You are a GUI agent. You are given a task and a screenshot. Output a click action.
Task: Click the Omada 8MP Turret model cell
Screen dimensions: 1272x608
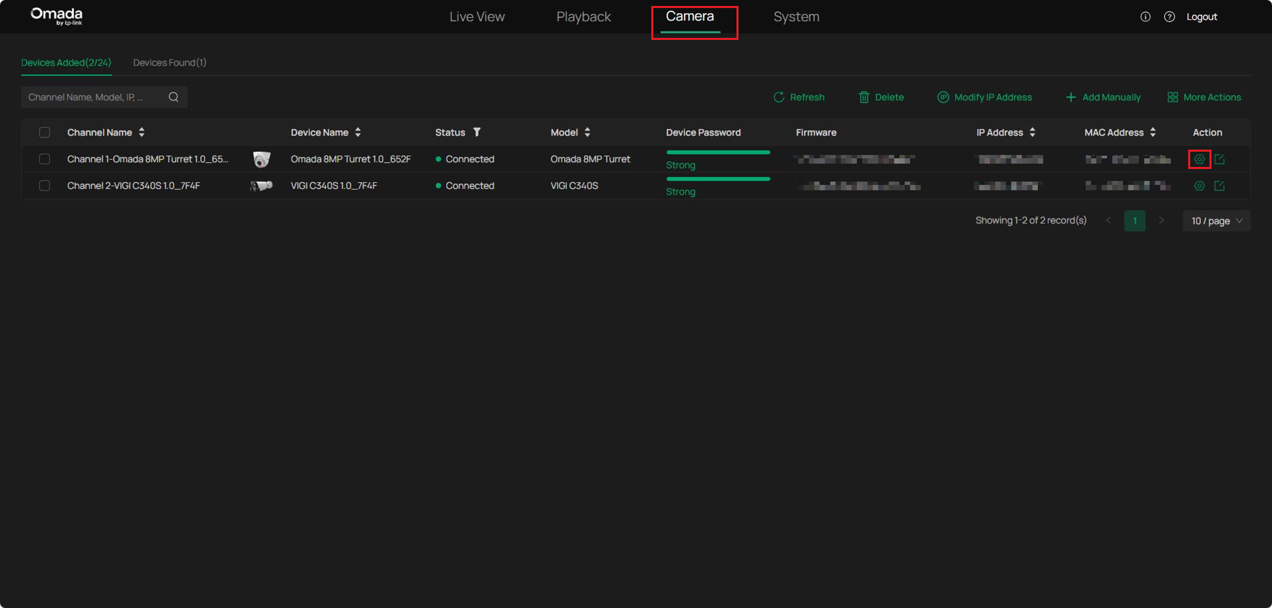[590, 159]
